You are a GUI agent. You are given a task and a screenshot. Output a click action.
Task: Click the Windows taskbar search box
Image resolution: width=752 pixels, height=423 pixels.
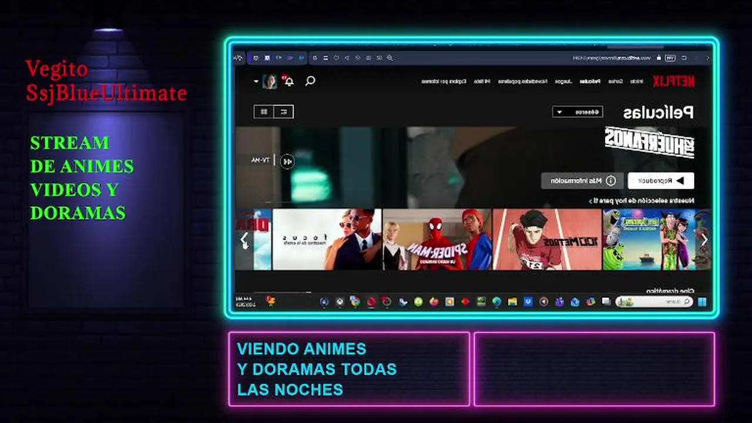[654, 301]
